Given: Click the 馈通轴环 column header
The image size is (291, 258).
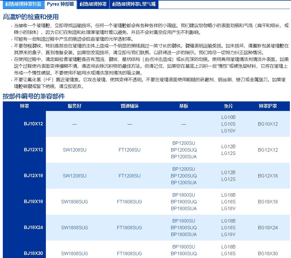Looking at the screenshot, I should (x=129, y=106).
